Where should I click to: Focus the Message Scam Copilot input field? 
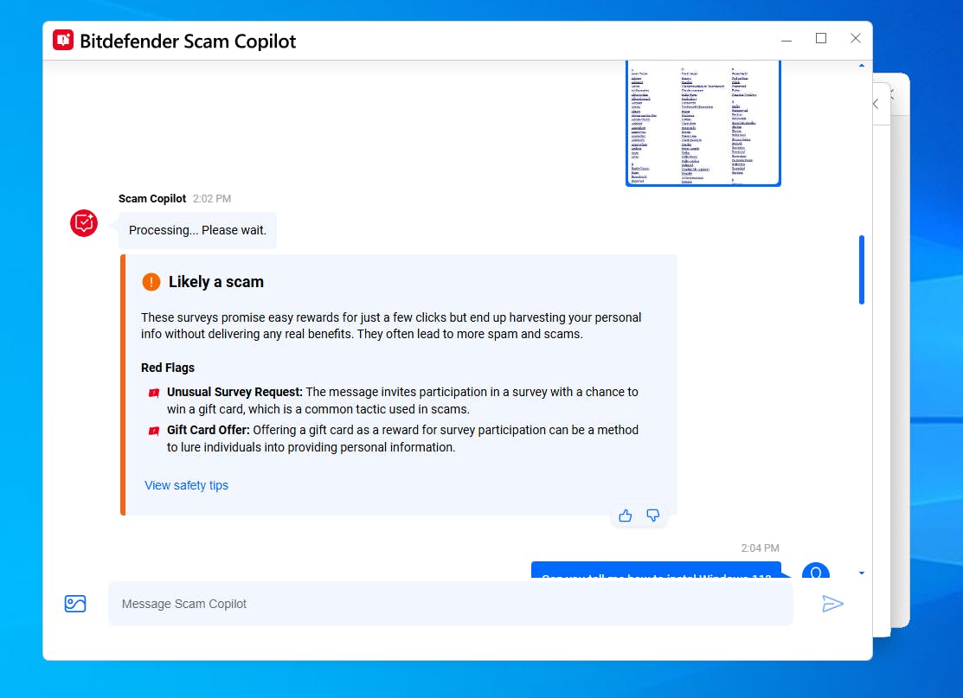click(x=450, y=604)
